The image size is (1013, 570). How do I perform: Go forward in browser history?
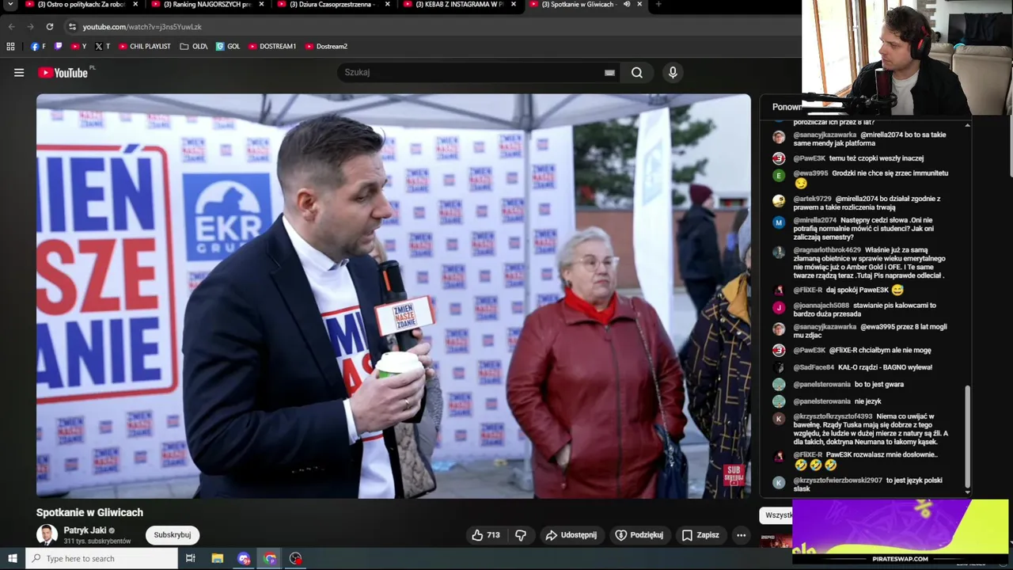pyautogui.click(x=30, y=26)
